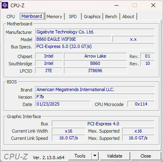Click the chipset Rev. value 01

148,56
